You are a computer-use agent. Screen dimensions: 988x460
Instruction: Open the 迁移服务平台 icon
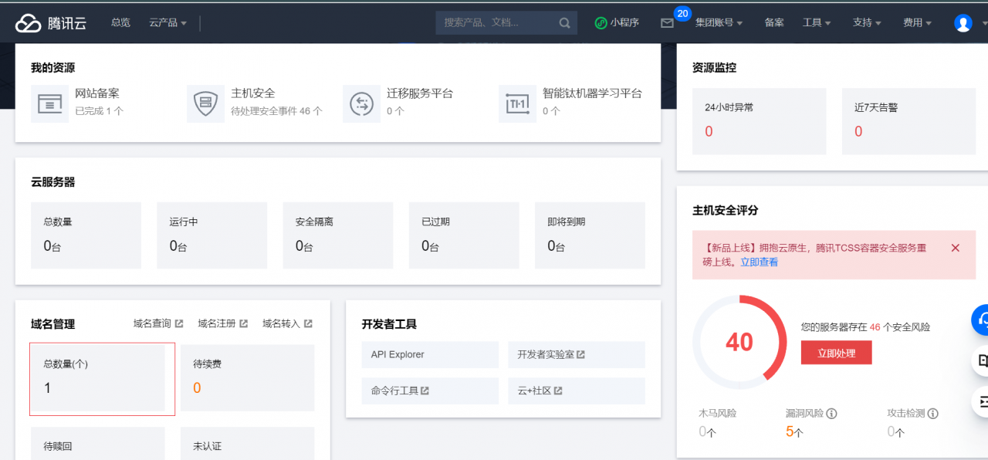(x=361, y=103)
